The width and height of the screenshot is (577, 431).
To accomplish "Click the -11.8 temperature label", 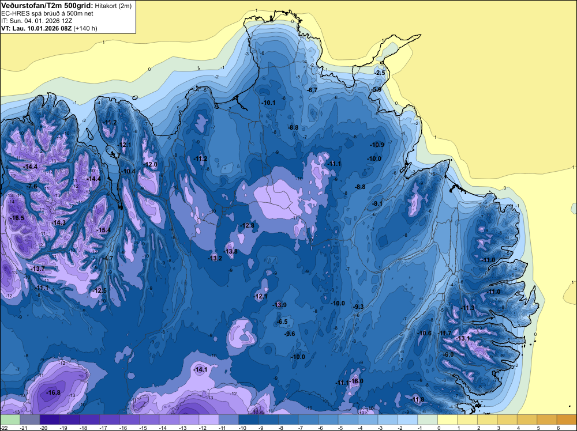I will coord(417,399).
